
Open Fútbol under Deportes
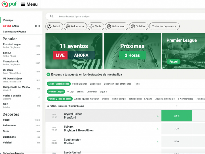(x=21, y=120)
